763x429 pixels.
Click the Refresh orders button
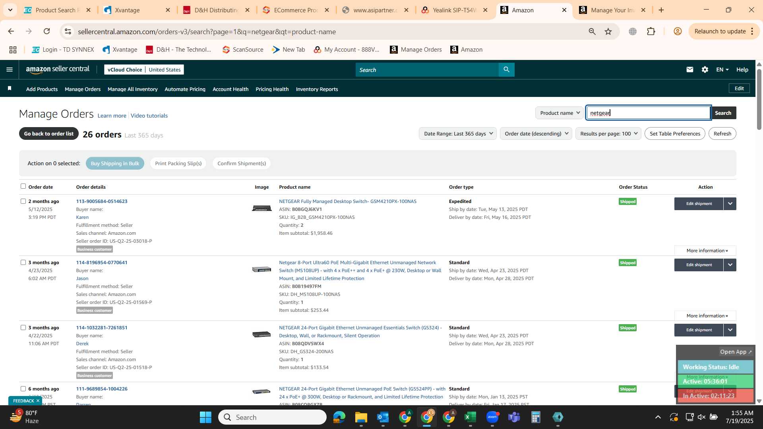(x=722, y=133)
